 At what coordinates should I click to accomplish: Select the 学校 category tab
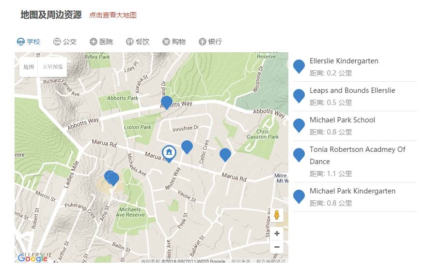click(x=29, y=42)
